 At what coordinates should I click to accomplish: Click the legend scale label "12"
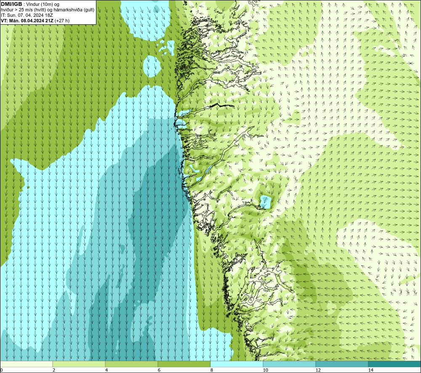click(x=318, y=370)
